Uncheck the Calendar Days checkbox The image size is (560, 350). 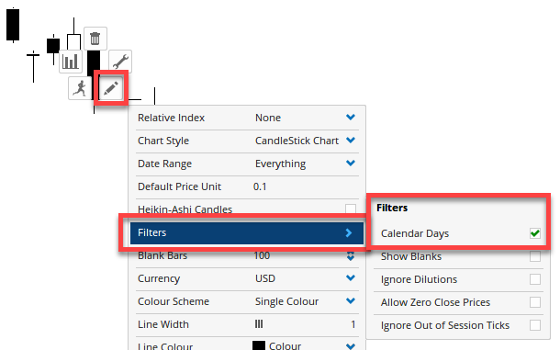pyautogui.click(x=535, y=233)
